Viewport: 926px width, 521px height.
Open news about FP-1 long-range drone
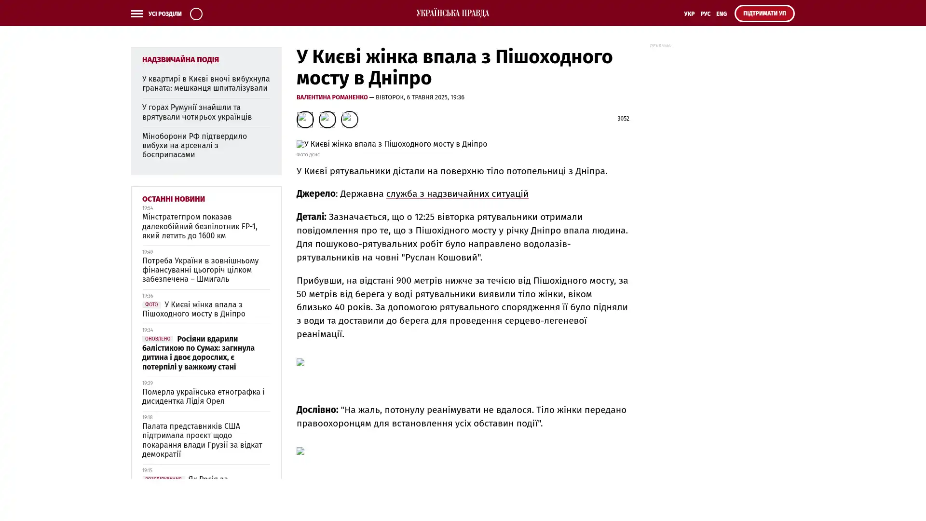(x=200, y=226)
